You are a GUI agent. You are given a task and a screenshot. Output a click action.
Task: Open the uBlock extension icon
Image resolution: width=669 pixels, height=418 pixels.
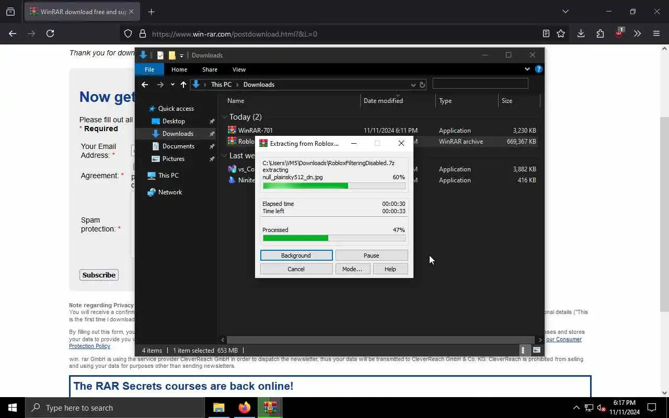click(619, 33)
